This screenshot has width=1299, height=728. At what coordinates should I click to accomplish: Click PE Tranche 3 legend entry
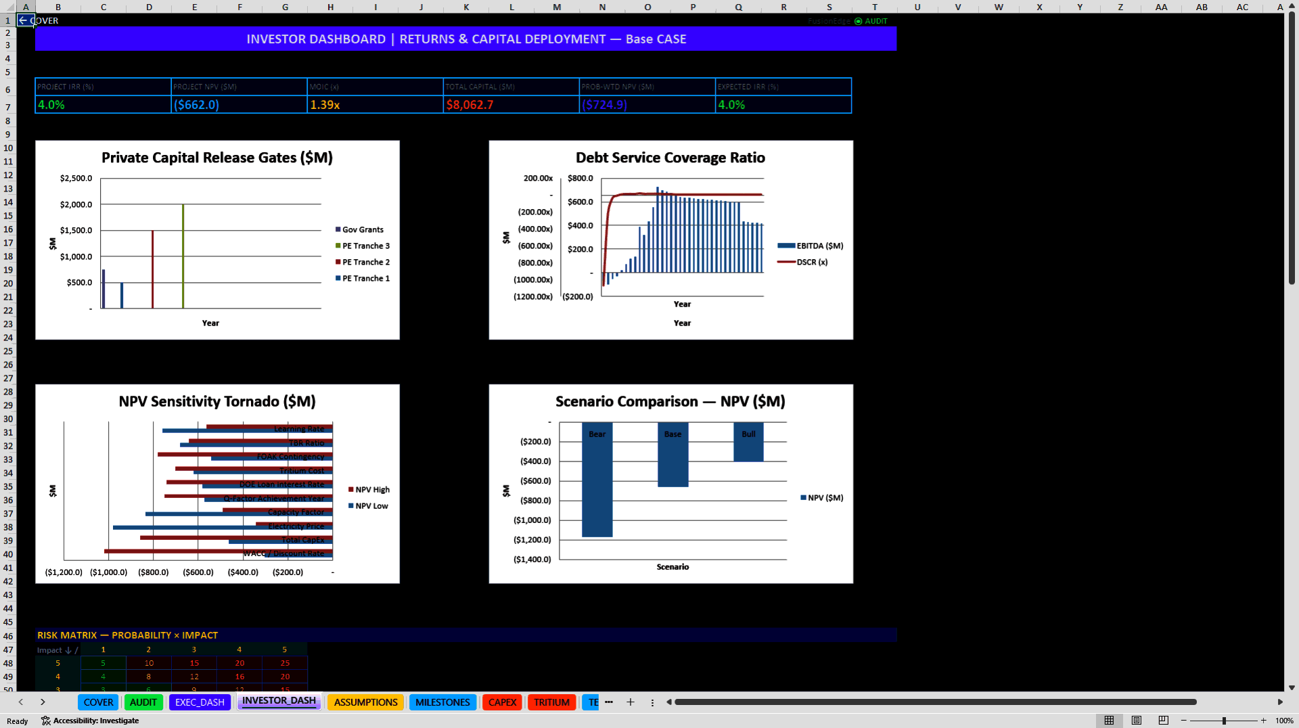point(363,246)
